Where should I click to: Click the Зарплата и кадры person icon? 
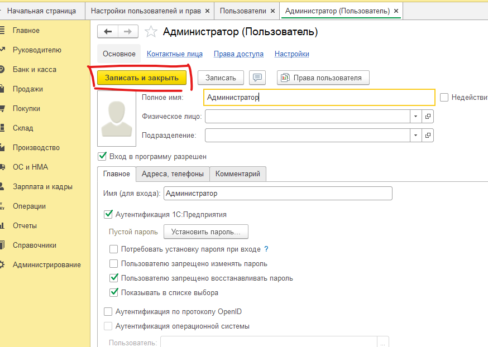click(2, 186)
